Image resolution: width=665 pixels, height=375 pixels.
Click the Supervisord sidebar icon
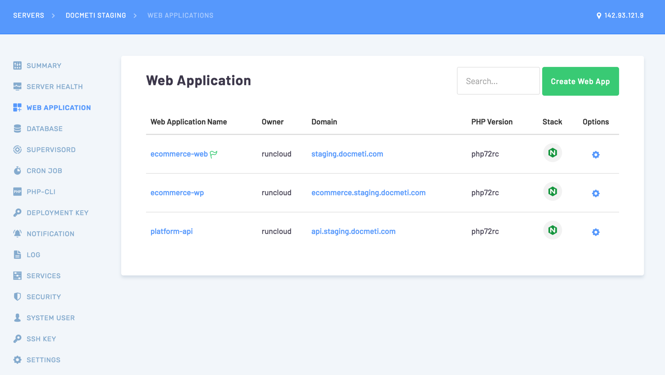pyautogui.click(x=17, y=149)
